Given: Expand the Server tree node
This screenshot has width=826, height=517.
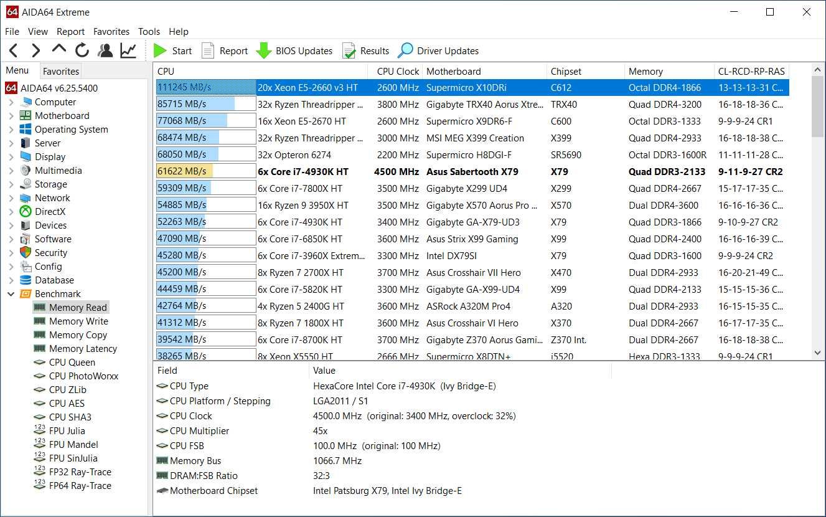Looking at the screenshot, I should point(11,143).
